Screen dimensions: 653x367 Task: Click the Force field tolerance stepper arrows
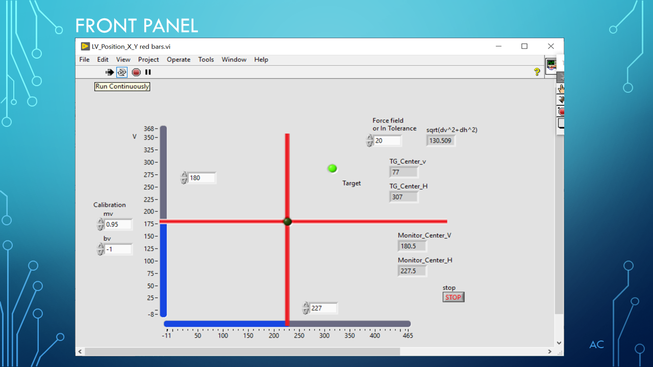point(369,141)
